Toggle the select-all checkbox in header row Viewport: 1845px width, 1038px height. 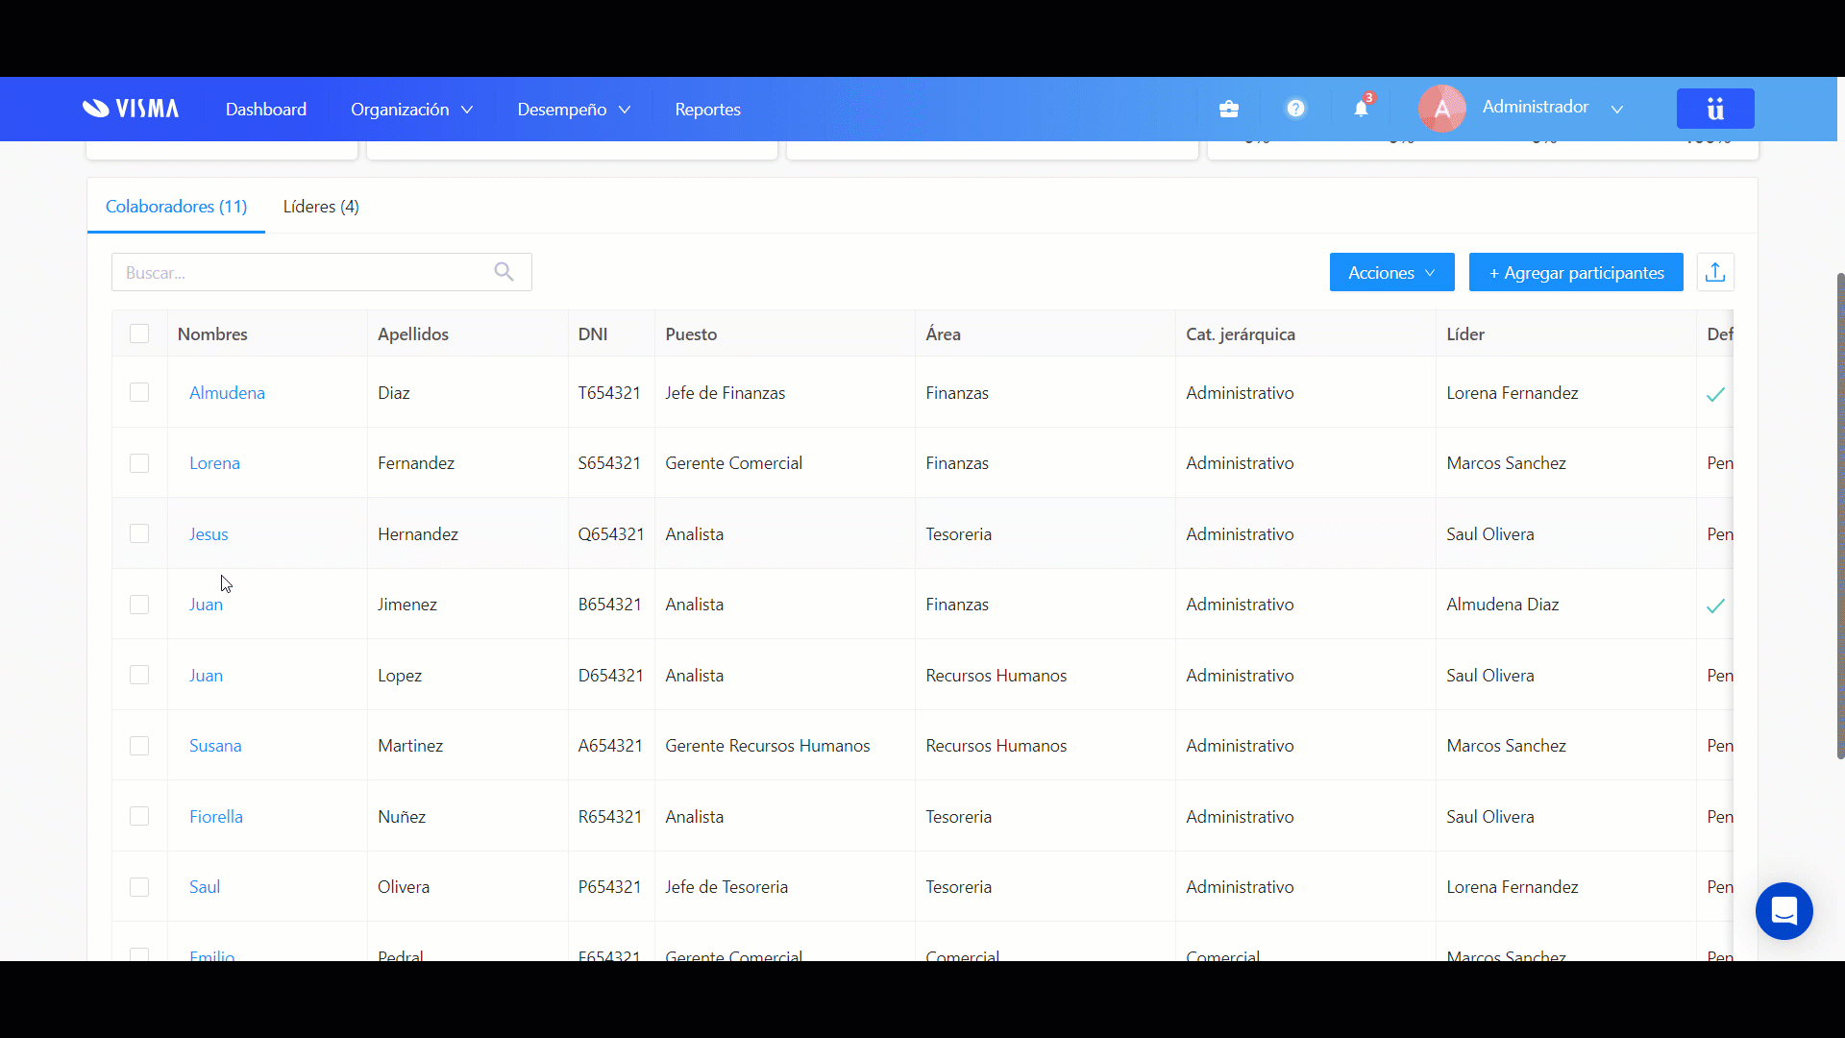(139, 334)
